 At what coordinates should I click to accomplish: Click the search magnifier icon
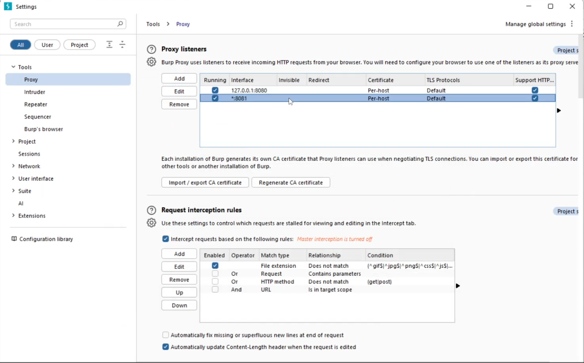[120, 24]
